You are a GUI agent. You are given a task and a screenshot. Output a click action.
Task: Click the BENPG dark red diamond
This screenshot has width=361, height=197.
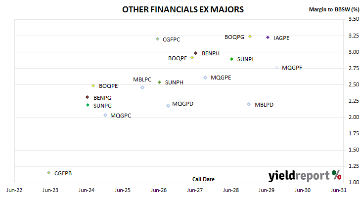click(87, 97)
